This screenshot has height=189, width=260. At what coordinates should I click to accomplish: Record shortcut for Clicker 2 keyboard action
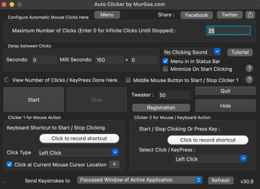[x=208, y=140]
